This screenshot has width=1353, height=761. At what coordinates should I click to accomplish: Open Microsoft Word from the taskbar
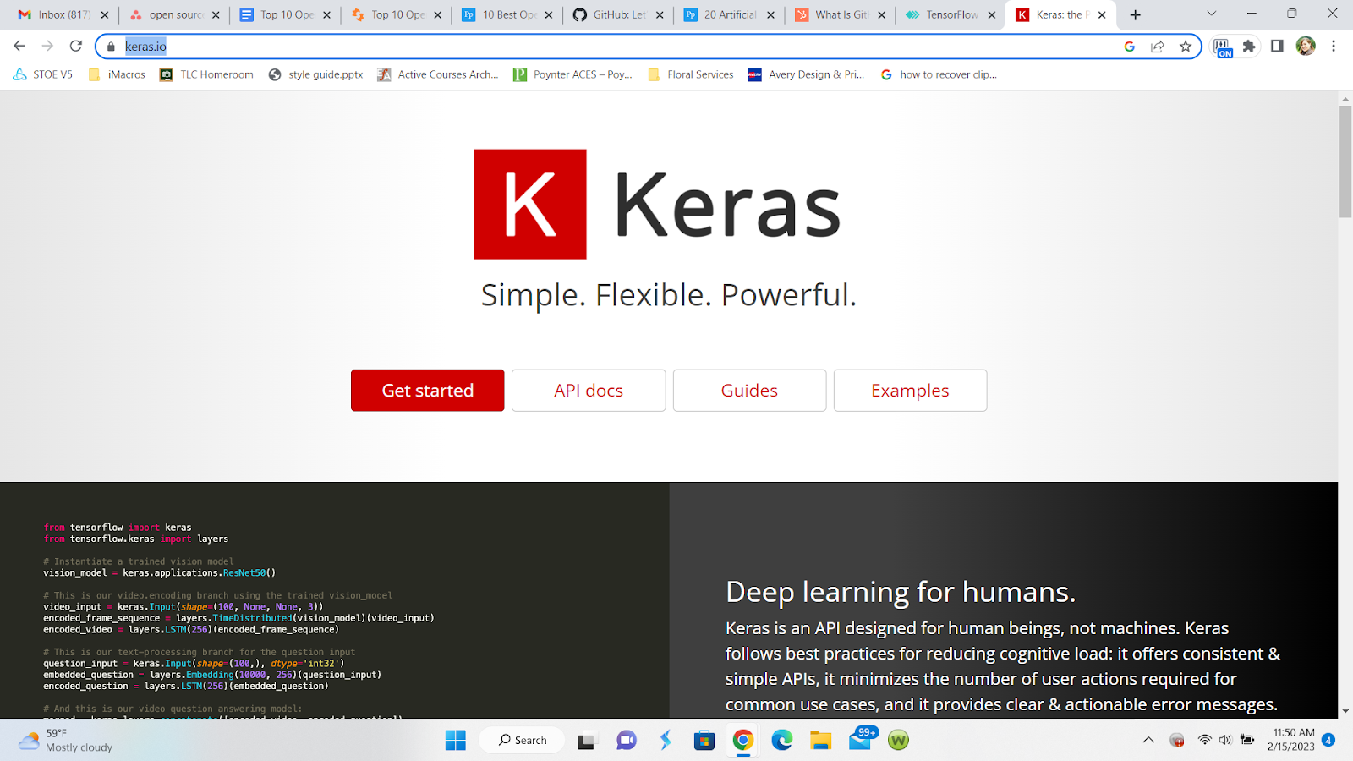[897, 740]
